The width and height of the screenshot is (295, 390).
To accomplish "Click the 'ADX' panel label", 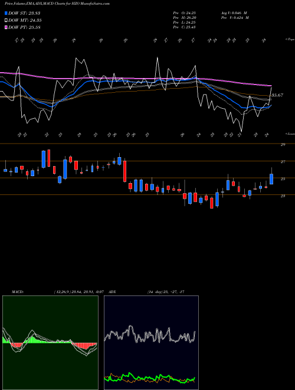I will click(x=112, y=292).
